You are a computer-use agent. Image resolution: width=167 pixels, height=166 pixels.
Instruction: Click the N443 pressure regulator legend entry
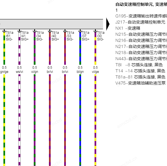[141, 59]
